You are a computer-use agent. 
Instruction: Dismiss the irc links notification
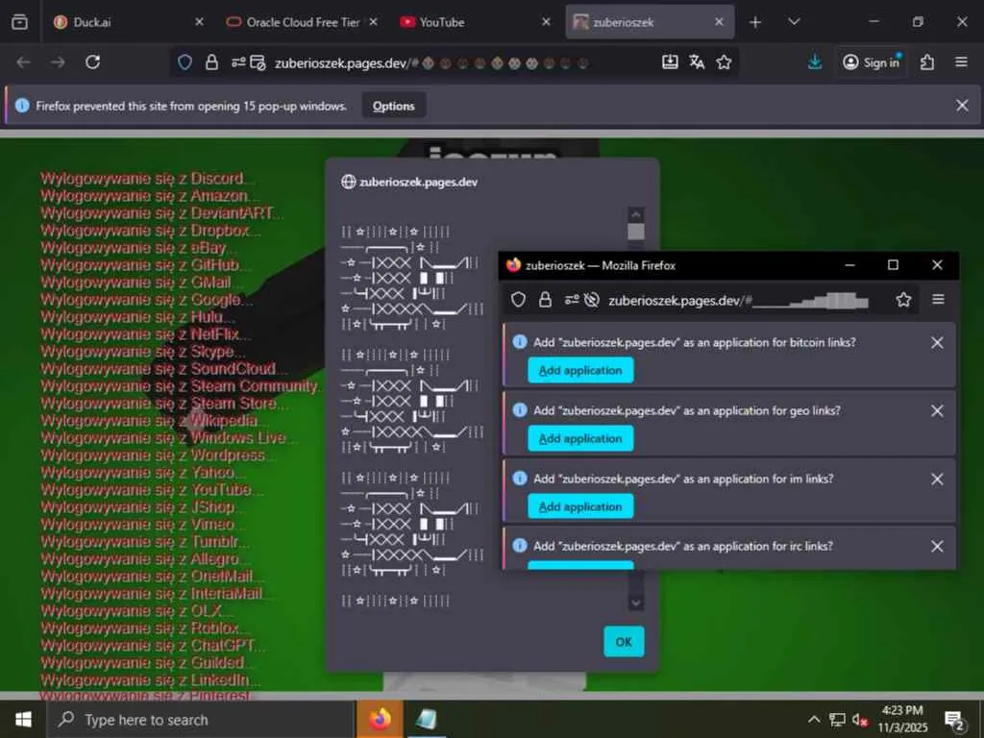click(937, 547)
